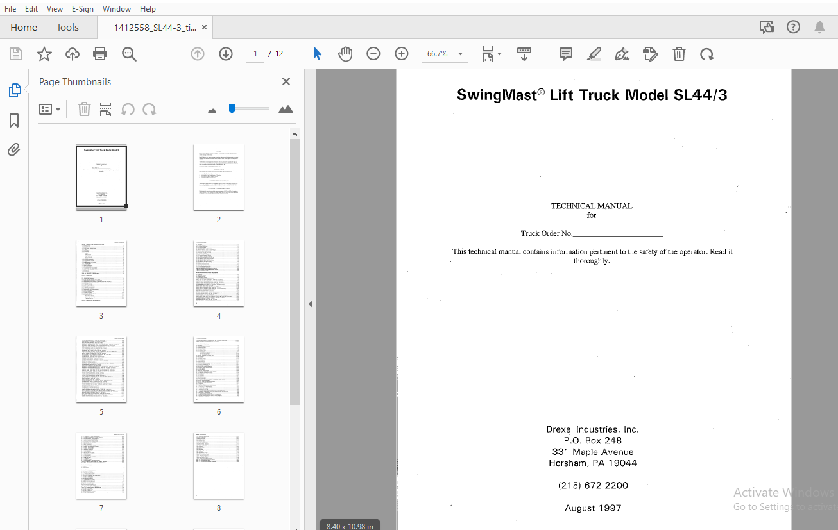
Task: Open the Attachments paperclip panel
Action: point(14,150)
